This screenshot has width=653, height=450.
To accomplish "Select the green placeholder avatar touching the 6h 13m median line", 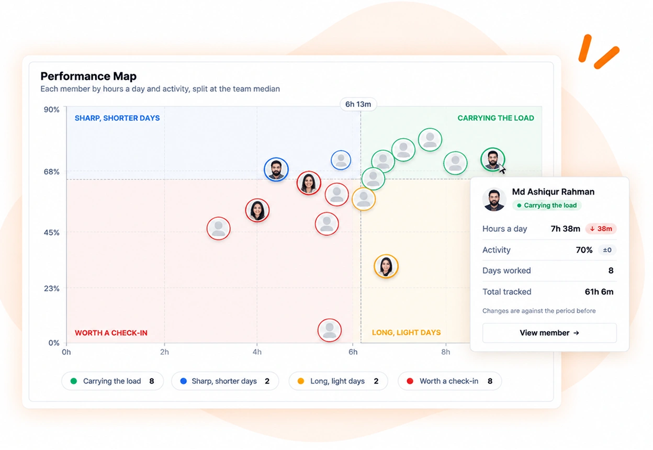I will click(374, 178).
